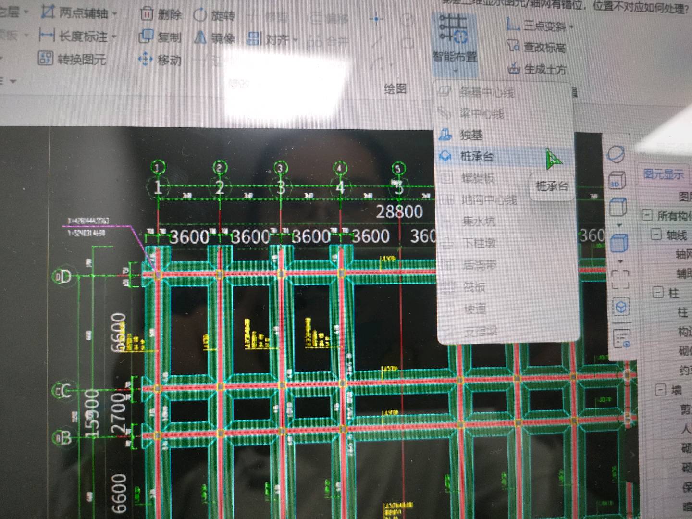The image size is (692, 519).
Task: Expand the 智能布置 dropdown arrow
Action: (455, 72)
